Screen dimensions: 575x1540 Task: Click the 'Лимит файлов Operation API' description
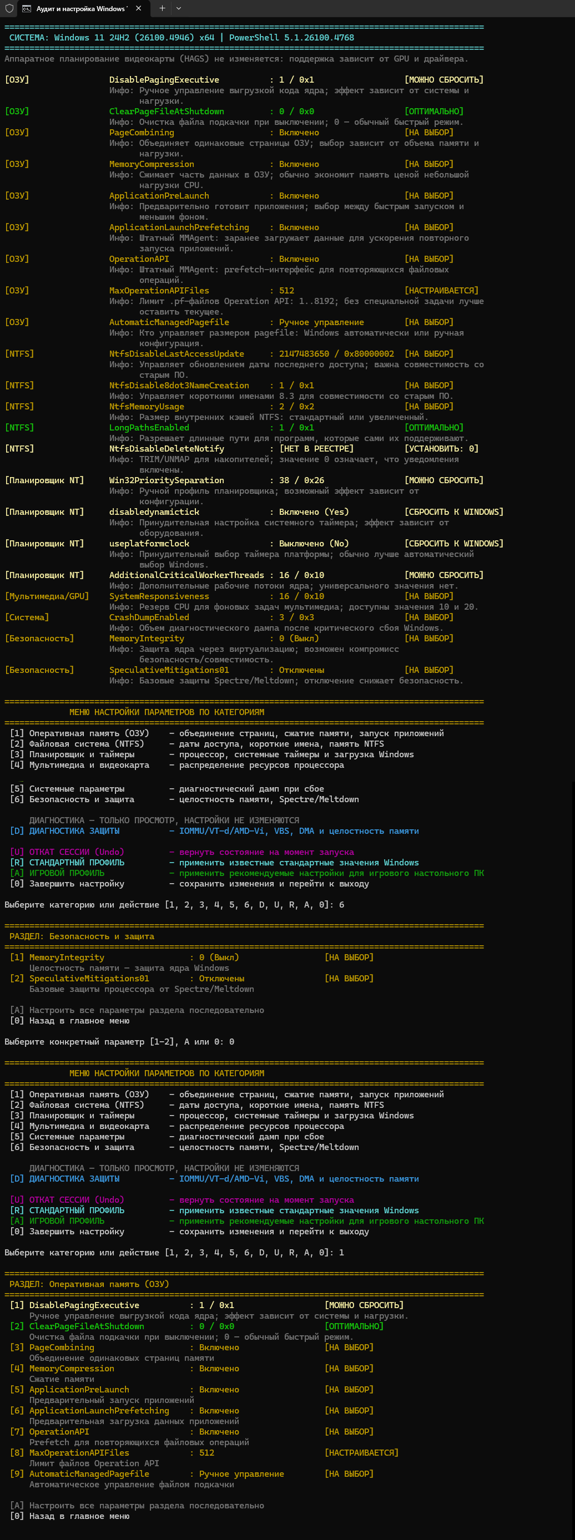pyautogui.click(x=94, y=1463)
